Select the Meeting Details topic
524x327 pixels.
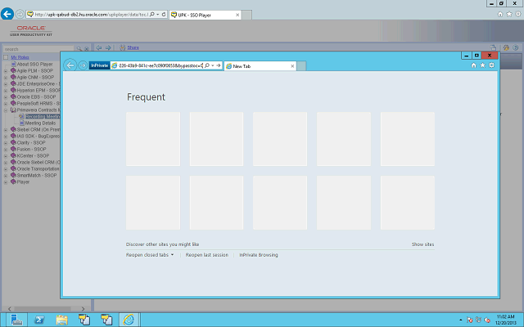[40, 123]
